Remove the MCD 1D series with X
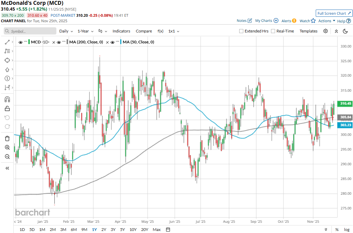 (54, 42)
